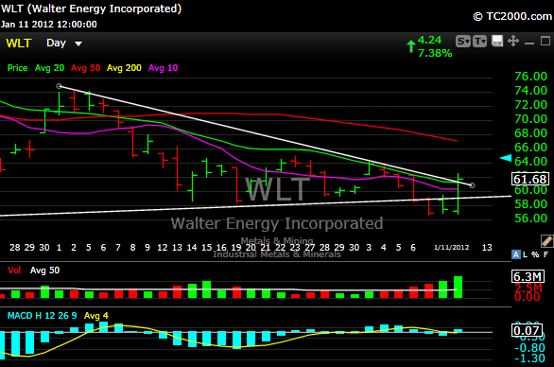Click the 7.38% percent change value
This screenshot has width=554, height=367.
[x=435, y=53]
